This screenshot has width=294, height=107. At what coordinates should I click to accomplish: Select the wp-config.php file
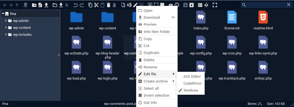201,45
